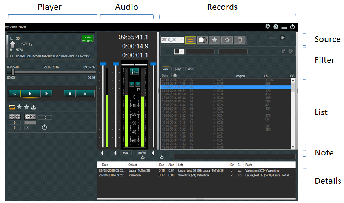Click the max volume button
The image size is (344, 203).
pyautogui.click(x=126, y=153)
